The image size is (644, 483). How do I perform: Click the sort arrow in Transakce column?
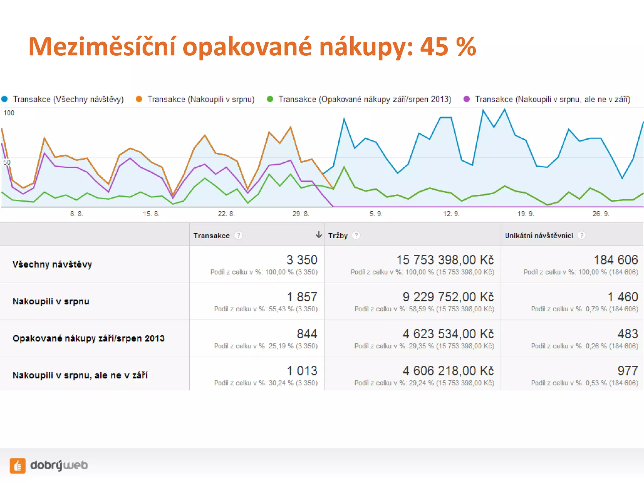(319, 235)
